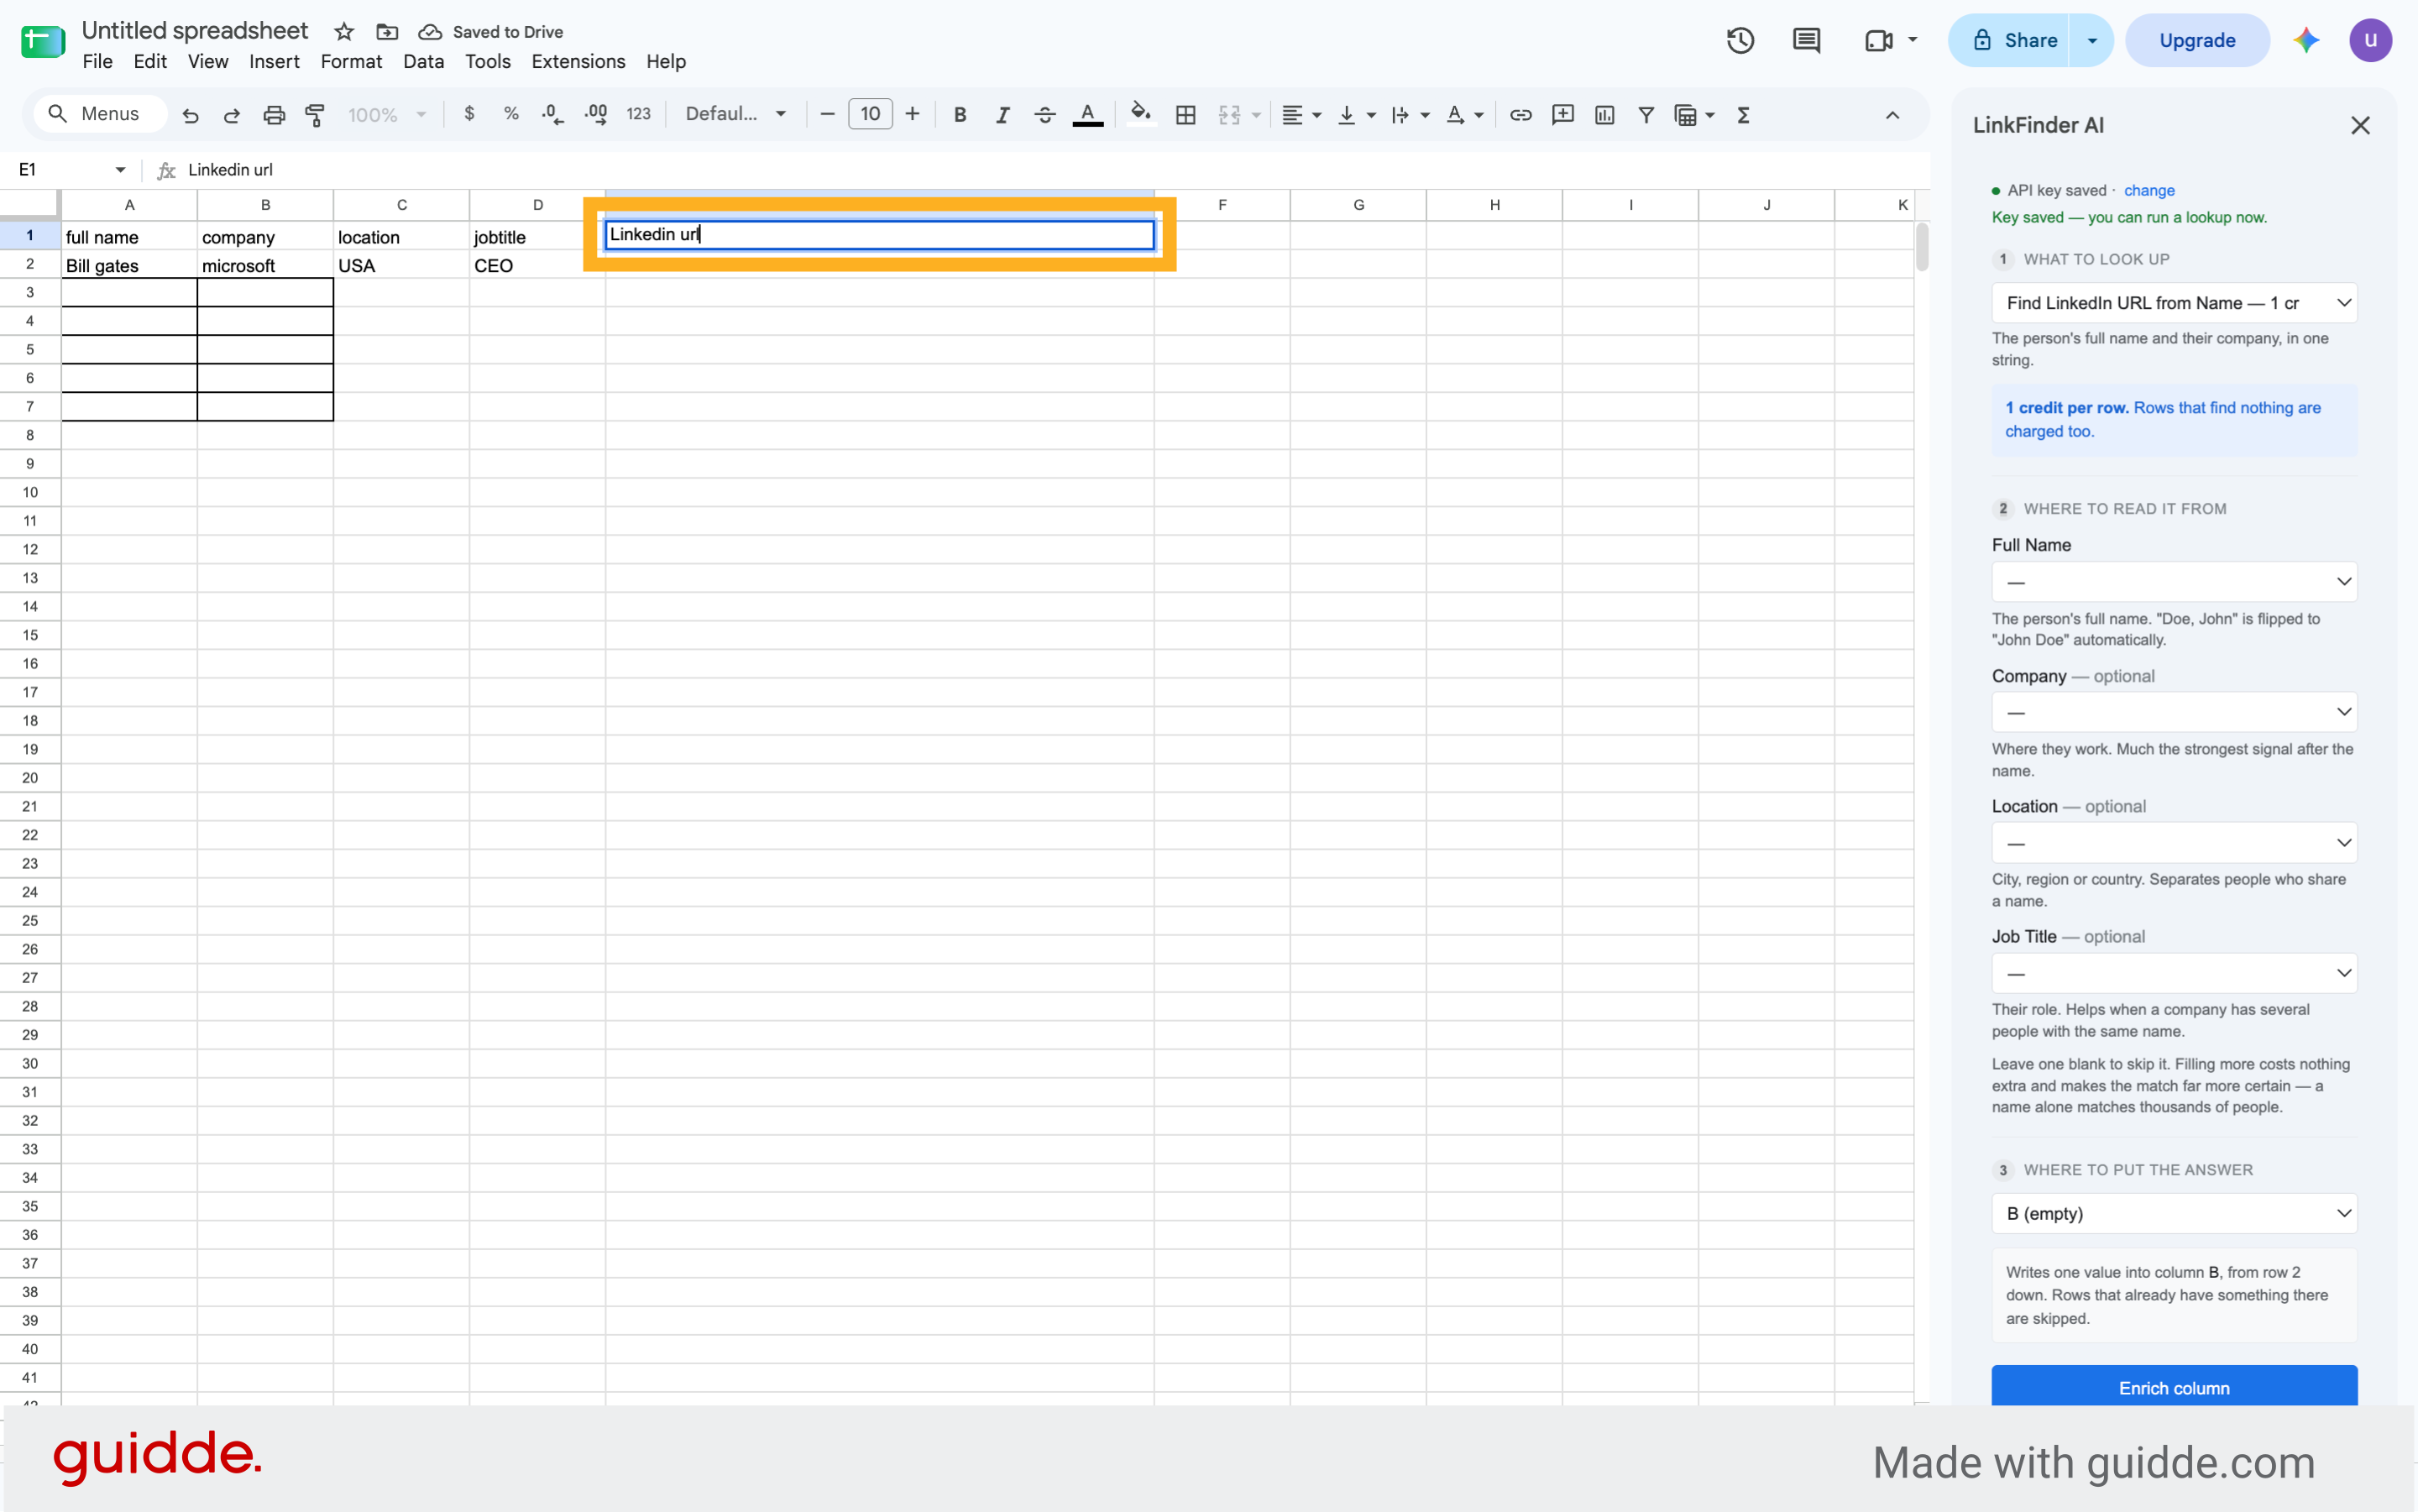This screenshot has height=1512, width=2418.
Task: Decrease font size with minus
Action: (827, 114)
